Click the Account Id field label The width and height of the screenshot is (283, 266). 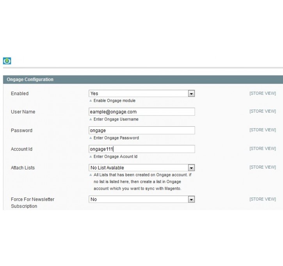coord(21,149)
